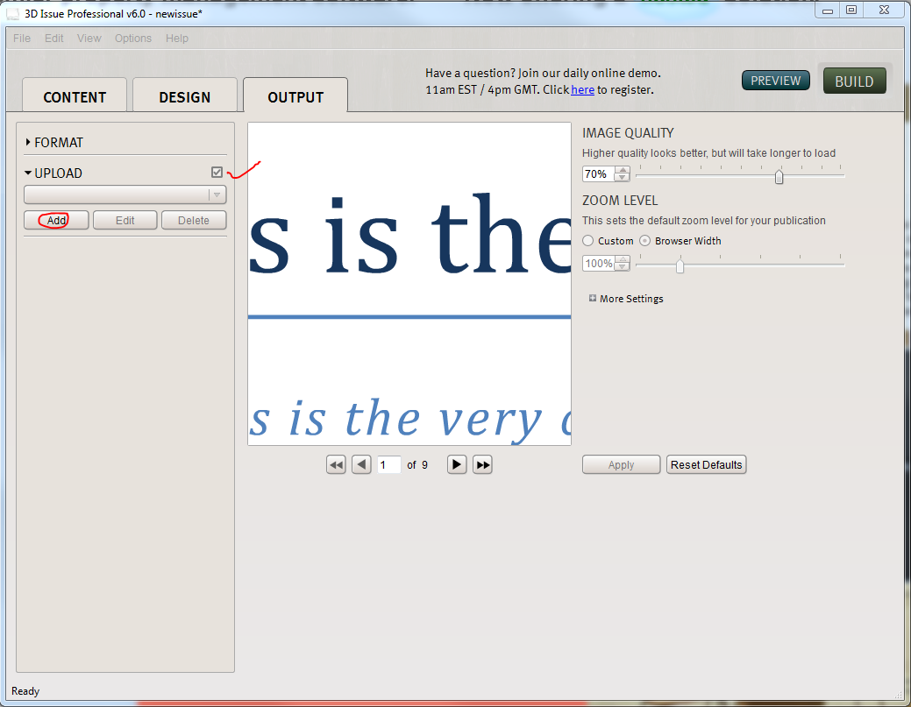Switch to the DESIGN tab
This screenshot has height=707, width=911.
click(185, 97)
